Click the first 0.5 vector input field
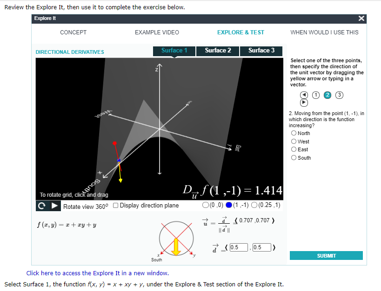Screen dimensions: 381x291 click(239, 247)
